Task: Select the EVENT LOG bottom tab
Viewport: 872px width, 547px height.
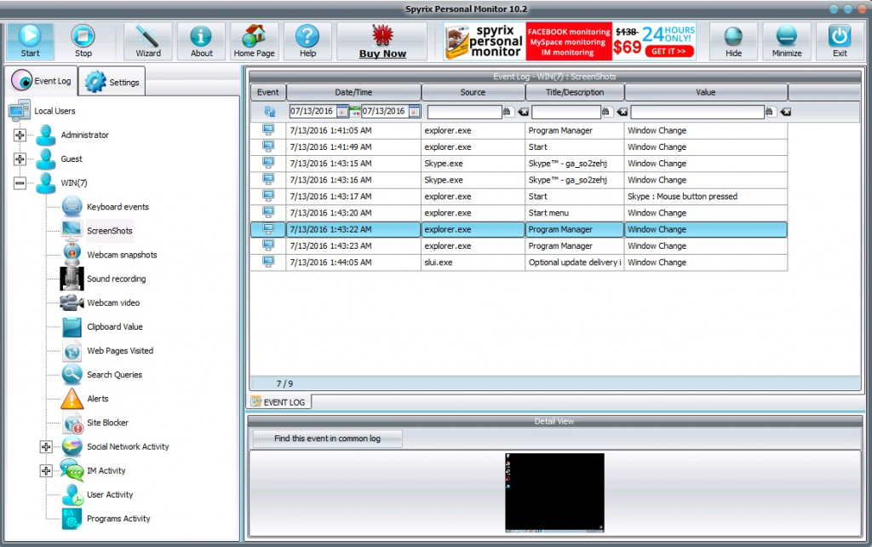Action: tap(281, 401)
